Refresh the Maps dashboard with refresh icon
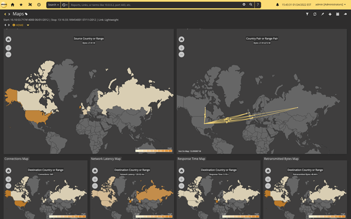The image size is (351, 219). pos(315,14)
